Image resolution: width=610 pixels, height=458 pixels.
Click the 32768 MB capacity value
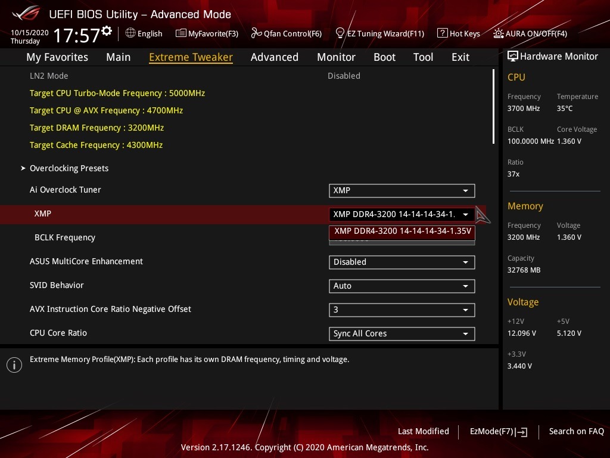524,270
